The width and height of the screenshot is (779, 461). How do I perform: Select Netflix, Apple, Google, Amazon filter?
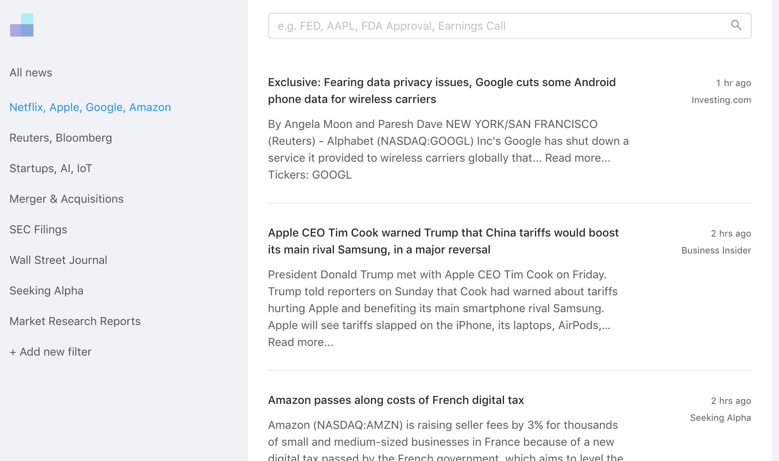[90, 107]
